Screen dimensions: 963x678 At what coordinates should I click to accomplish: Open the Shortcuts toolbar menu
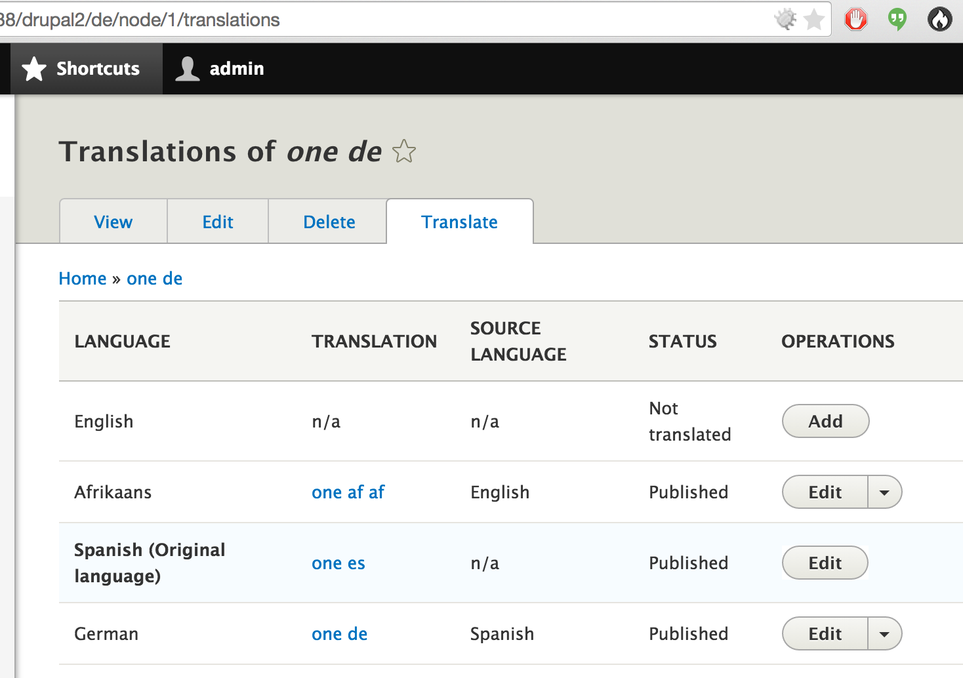(x=87, y=69)
